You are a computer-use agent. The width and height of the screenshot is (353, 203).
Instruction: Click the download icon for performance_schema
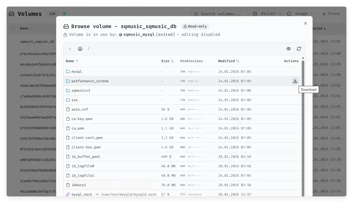(295, 81)
